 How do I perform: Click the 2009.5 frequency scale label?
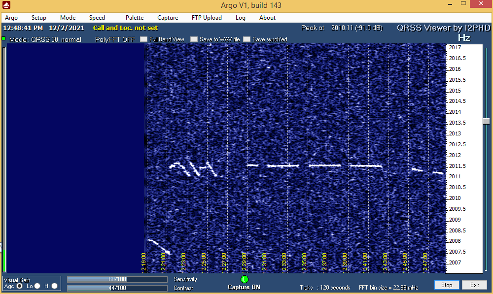click(x=458, y=209)
